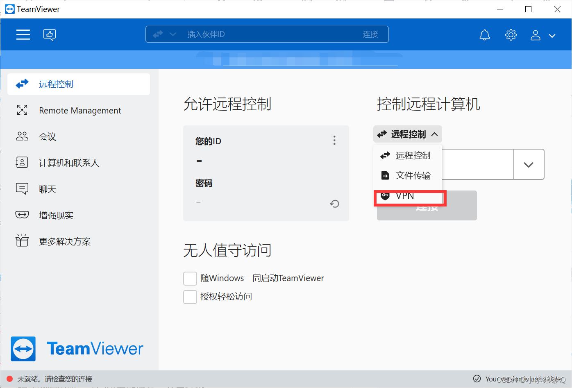
Task: Click the TeamViewer title bar icon
Action: tap(9, 9)
